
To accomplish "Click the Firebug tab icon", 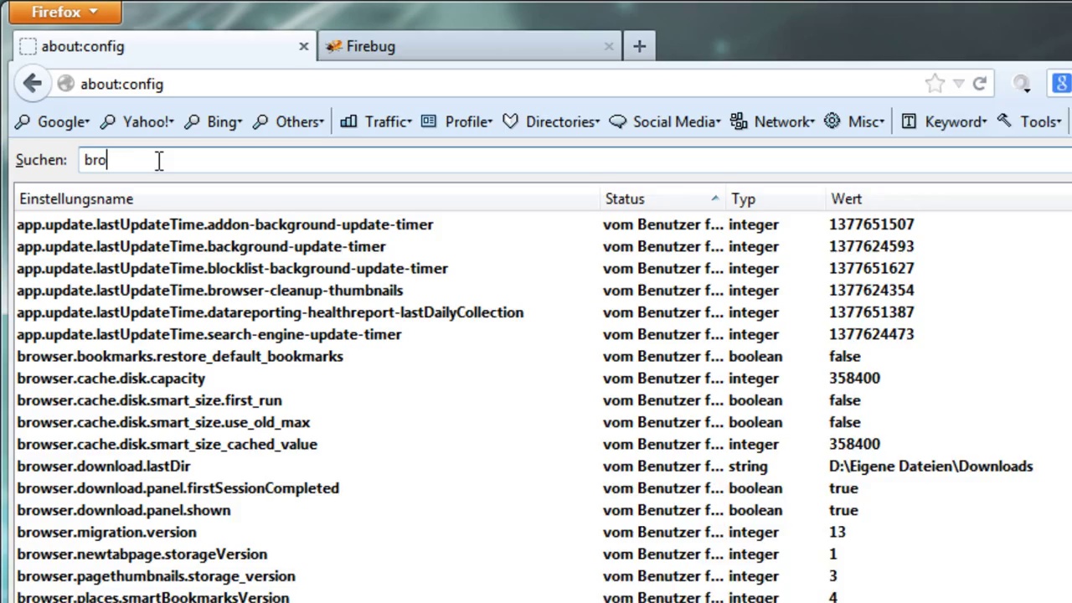I will [334, 47].
